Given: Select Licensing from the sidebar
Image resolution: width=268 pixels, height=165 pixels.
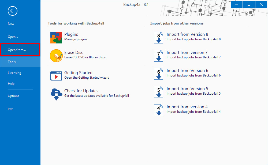Looking at the screenshot, I should pos(14,73).
